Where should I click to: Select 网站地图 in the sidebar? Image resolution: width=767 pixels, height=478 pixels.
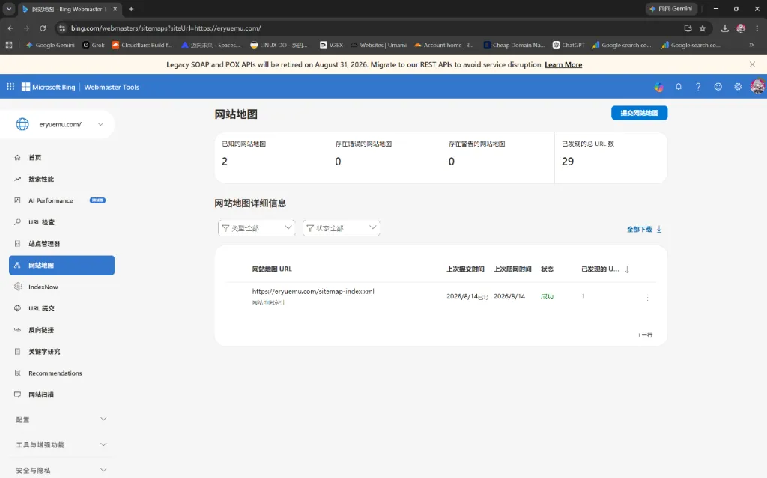(x=61, y=265)
